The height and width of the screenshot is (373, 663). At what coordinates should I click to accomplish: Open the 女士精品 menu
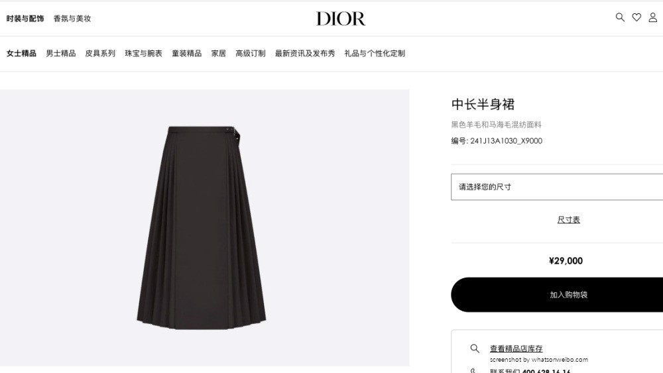pyautogui.click(x=21, y=53)
